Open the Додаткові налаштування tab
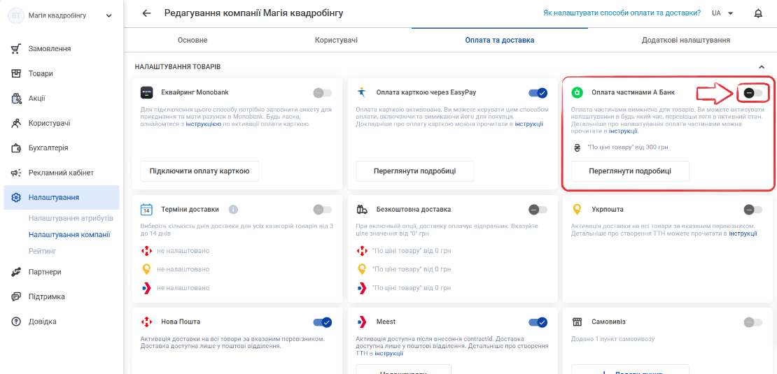 (x=685, y=40)
